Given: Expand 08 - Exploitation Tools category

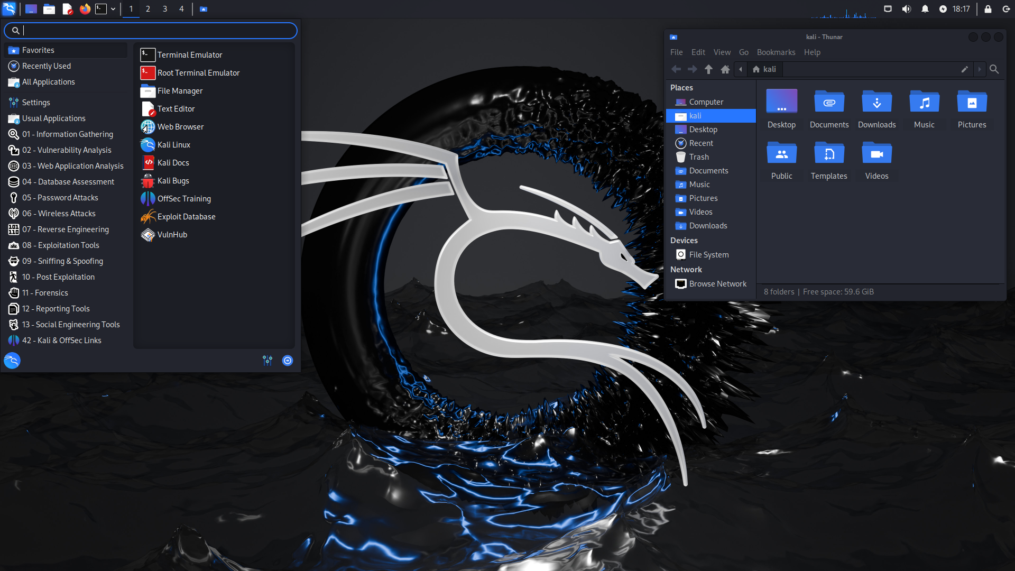Looking at the screenshot, I should coord(61,245).
